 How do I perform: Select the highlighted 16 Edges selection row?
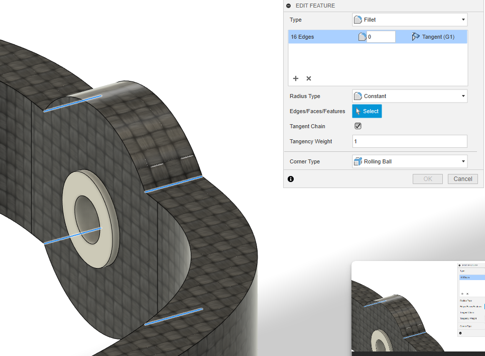tap(321, 36)
